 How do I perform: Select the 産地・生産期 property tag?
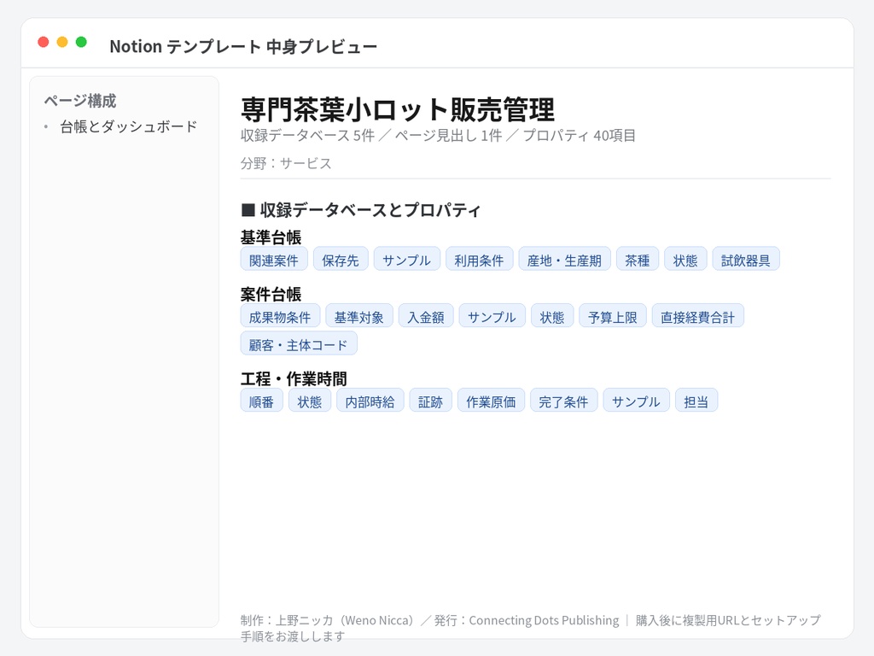coord(565,260)
